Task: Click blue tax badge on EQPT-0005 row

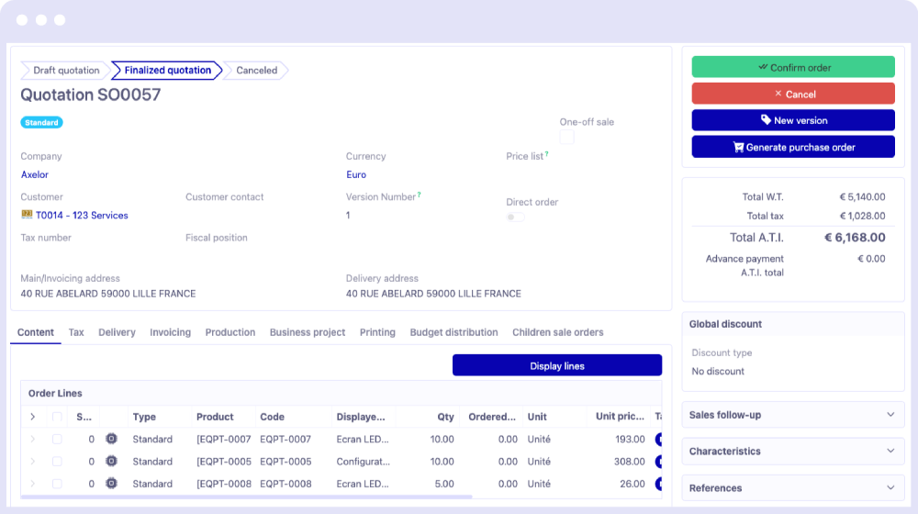Action: tap(658, 462)
